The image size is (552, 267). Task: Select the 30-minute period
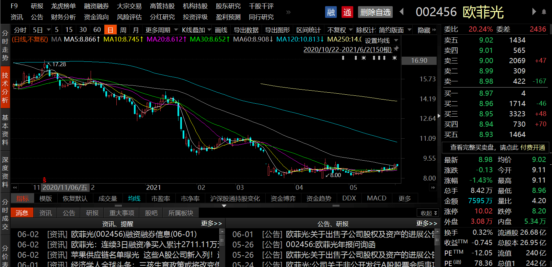click(83, 30)
